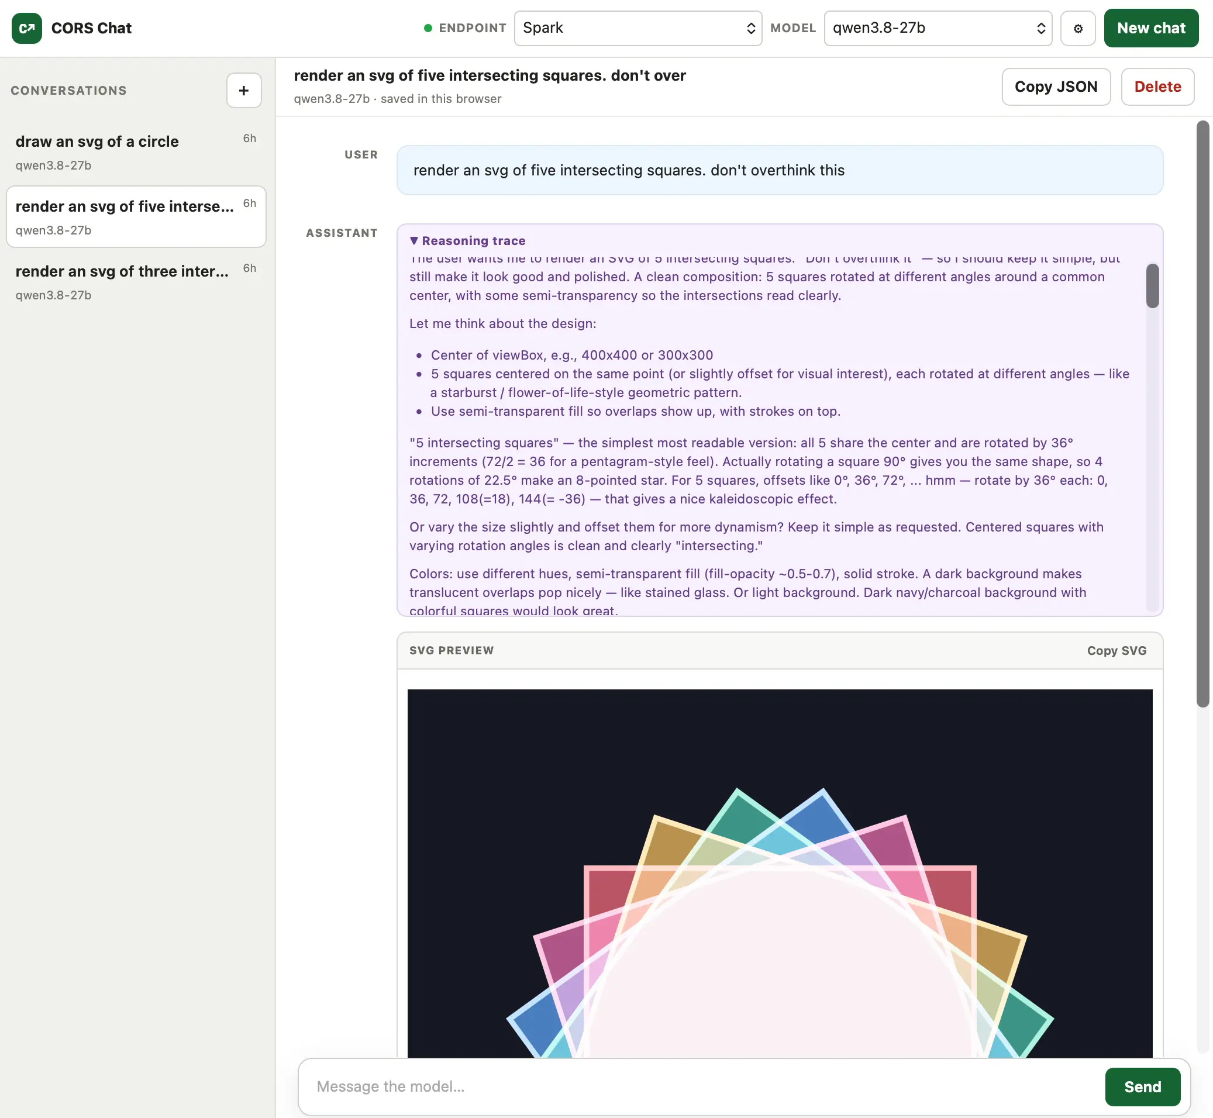Click the 'ENDPOINT' label
Screen dimensions: 1213x1118
(472, 28)
